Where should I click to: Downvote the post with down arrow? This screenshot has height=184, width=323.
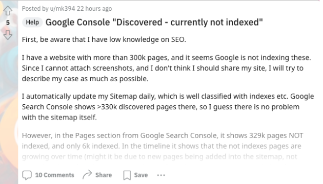(8, 35)
